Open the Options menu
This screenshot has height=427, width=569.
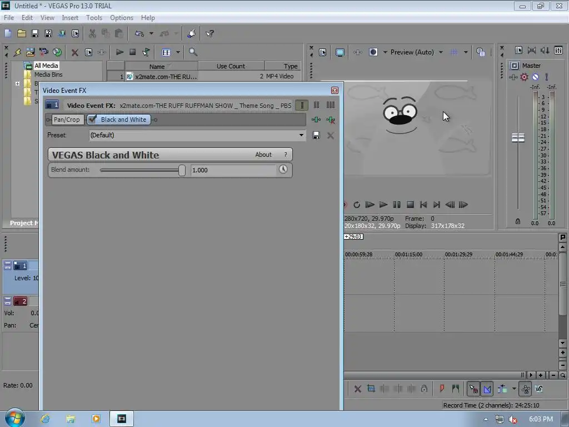[x=122, y=18]
